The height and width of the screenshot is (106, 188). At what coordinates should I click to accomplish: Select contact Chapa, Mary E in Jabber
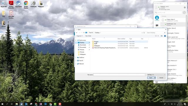click(173, 20)
